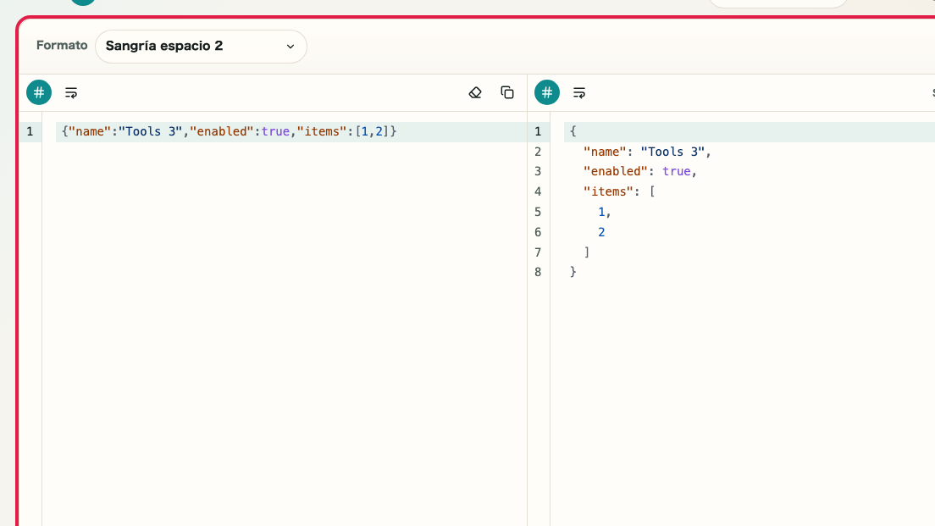The width and height of the screenshot is (935, 526).
Task: Toggle word wrap in the input editor
Action: pyautogui.click(x=71, y=92)
